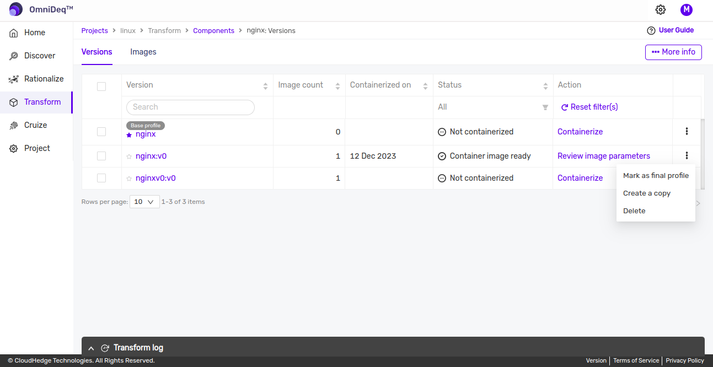Open settings gear in the header

click(661, 9)
